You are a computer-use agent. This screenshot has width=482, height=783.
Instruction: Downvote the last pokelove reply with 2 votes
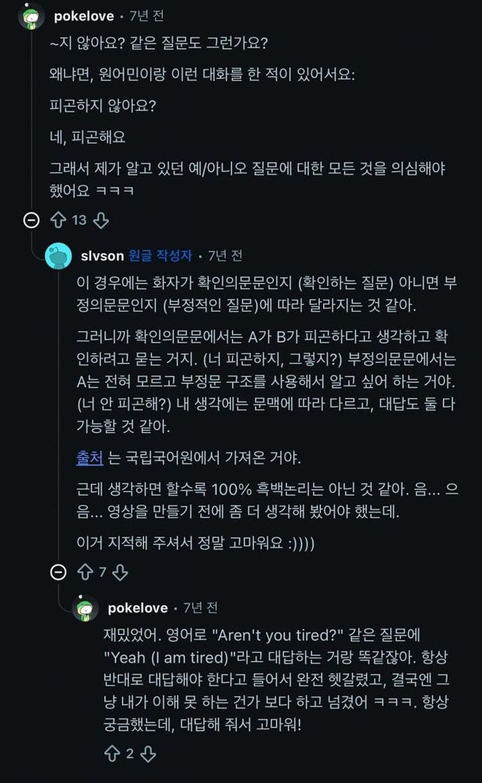click(x=148, y=754)
